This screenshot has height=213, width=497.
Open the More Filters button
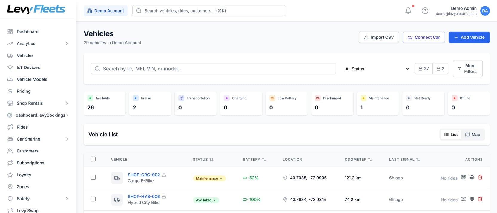(468, 69)
